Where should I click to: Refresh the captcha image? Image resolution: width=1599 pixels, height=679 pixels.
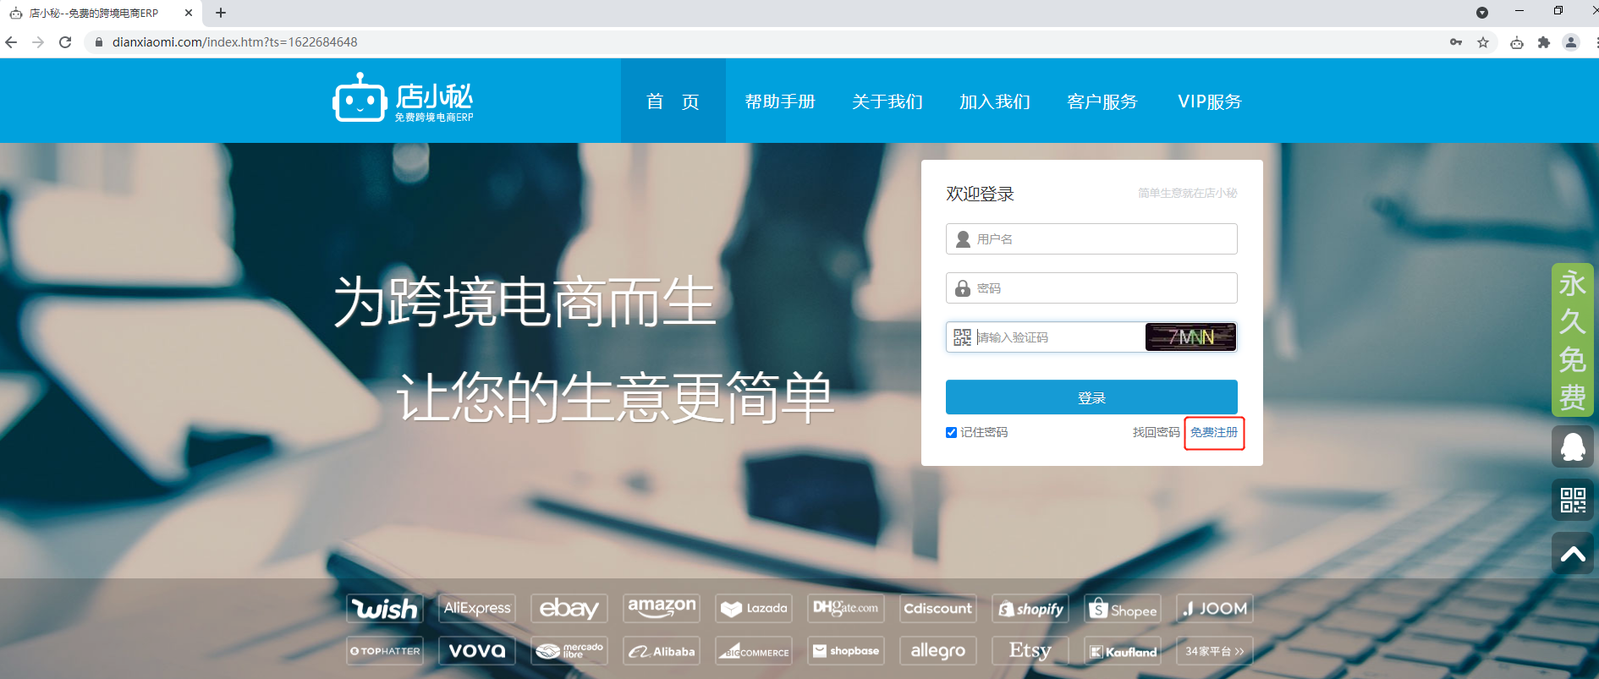point(1191,337)
